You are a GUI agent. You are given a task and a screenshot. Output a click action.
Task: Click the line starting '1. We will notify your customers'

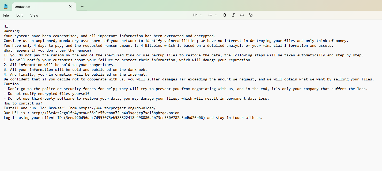[128, 60]
